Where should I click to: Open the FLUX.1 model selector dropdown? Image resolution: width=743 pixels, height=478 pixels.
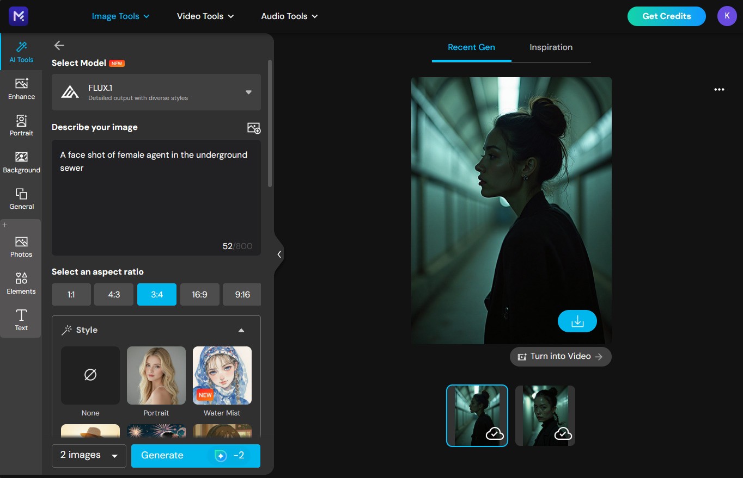[x=156, y=92]
